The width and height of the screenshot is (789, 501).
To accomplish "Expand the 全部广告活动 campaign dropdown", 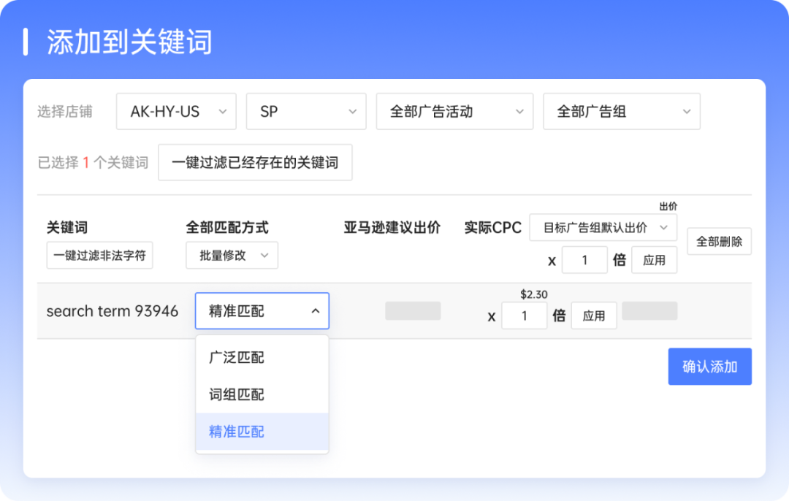I will [x=454, y=111].
